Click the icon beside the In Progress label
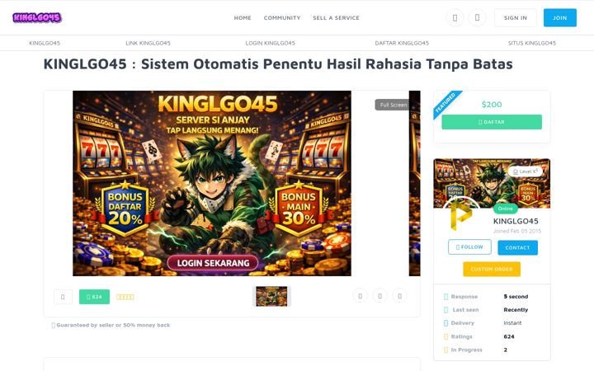594x371 pixels. [x=445, y=350]
